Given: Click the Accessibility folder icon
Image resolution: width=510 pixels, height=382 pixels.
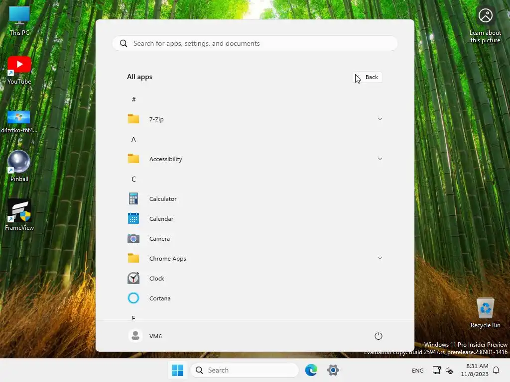Looking at the screenshot, I should tap(133, 159).
